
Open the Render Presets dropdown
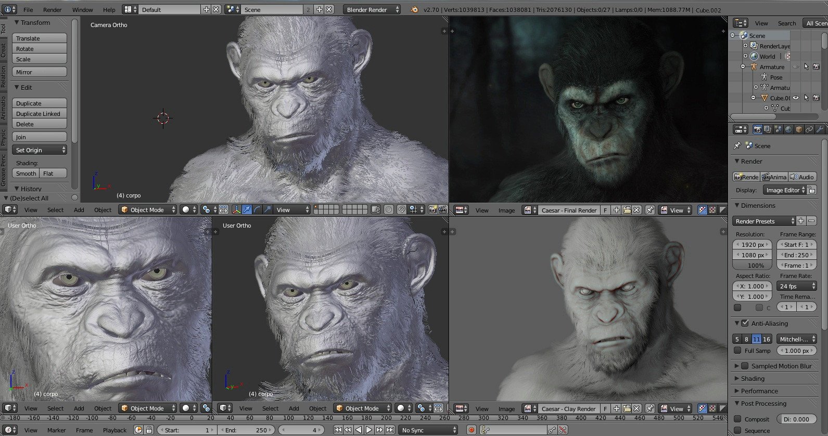click(x=764, y=221)
